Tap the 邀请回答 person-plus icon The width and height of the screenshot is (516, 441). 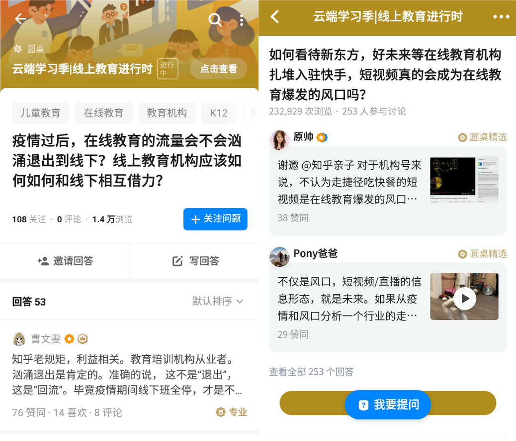tap(43, 261)
